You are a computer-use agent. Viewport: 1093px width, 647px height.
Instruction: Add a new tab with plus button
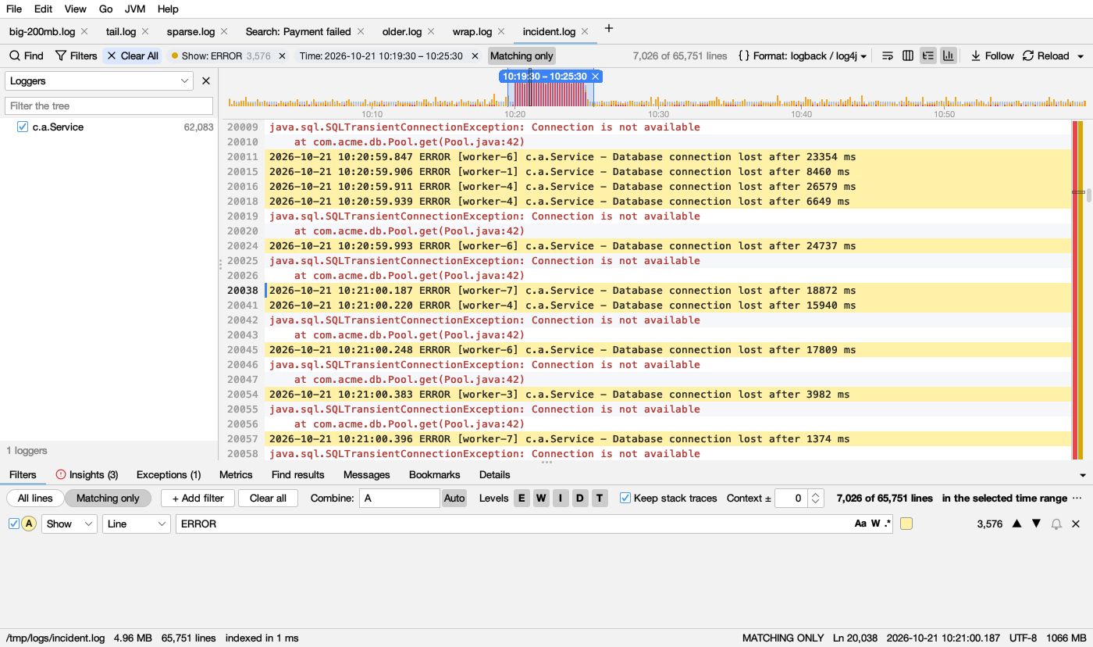pyautogui.click(x=609, y=29)
